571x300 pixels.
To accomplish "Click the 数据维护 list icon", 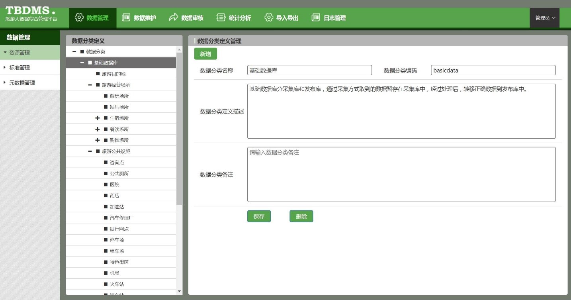I will (x=126, y=18).
